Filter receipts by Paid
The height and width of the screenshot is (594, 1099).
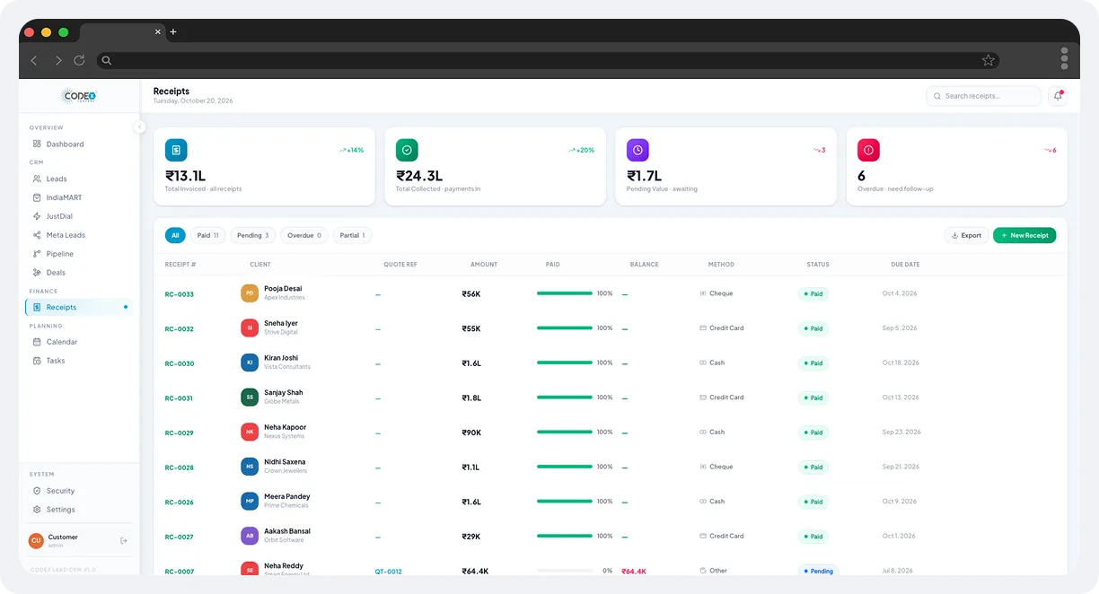(207, 235)
